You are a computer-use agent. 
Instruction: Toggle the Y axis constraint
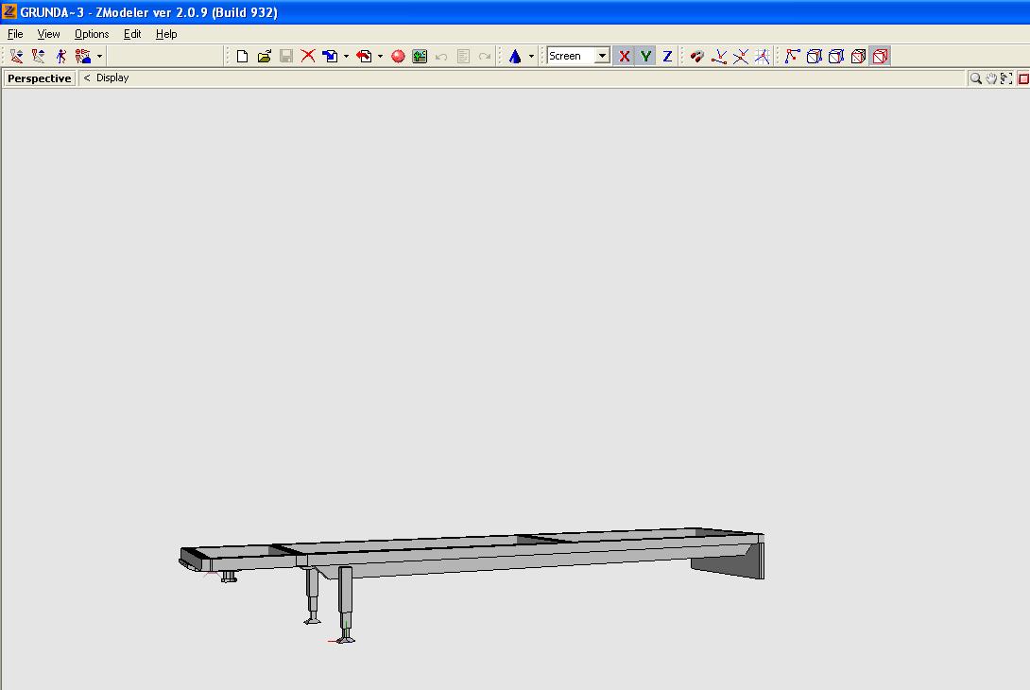[x=645, y=57]
